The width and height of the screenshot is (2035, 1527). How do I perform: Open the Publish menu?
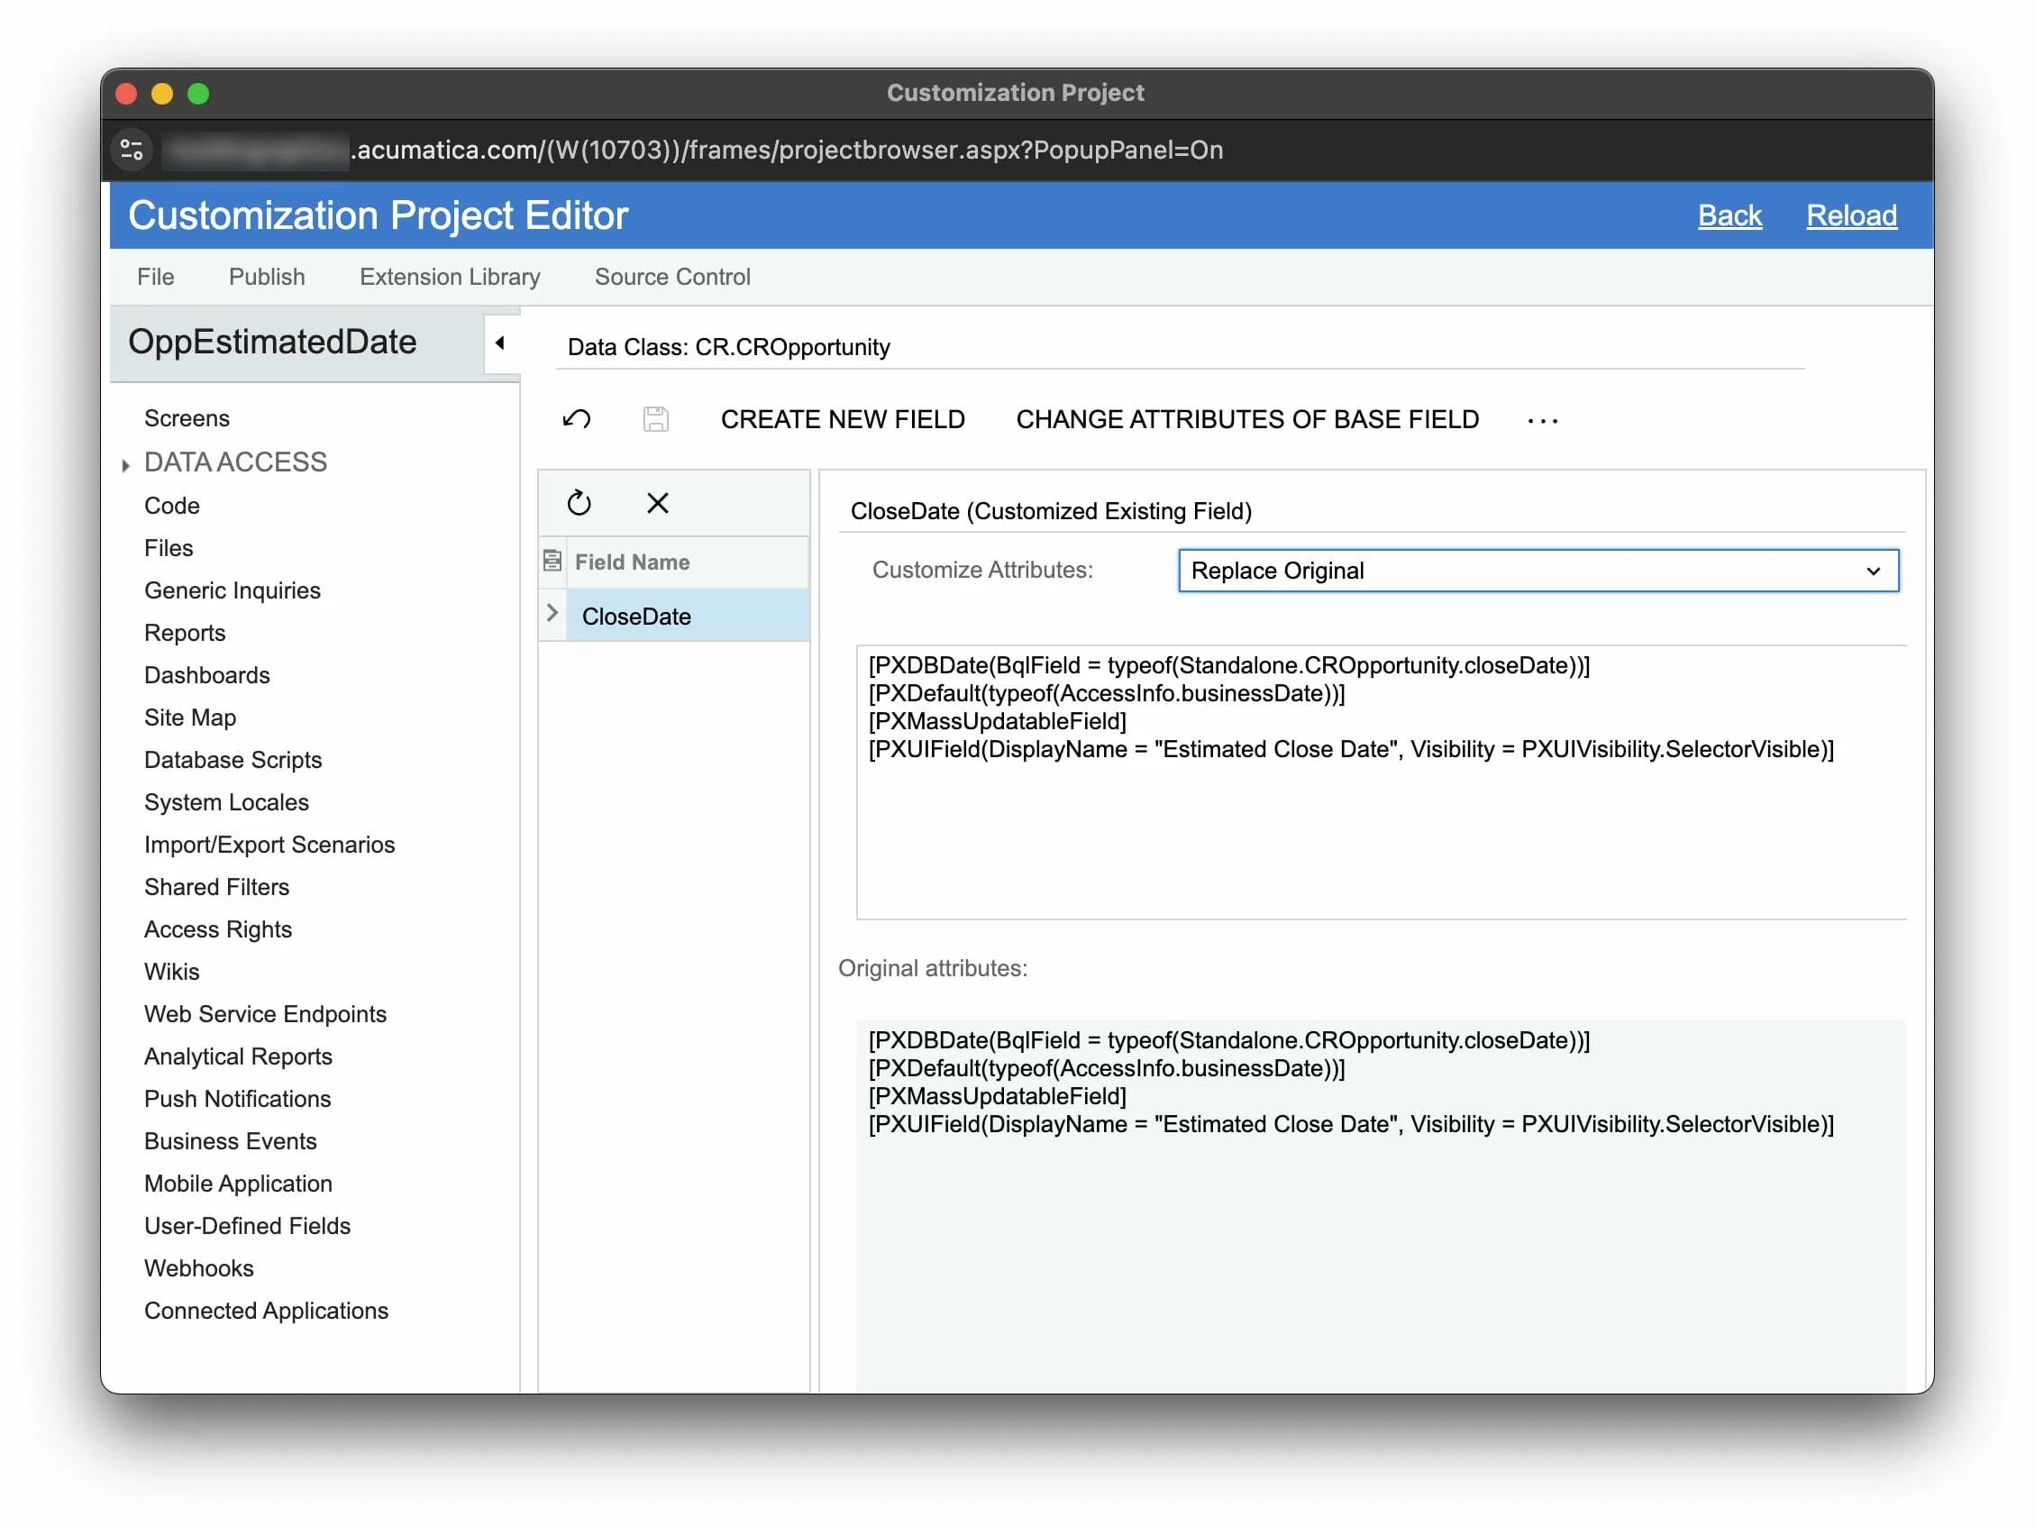click(267, 276)
